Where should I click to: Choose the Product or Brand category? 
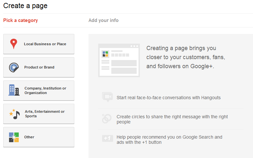39,67
